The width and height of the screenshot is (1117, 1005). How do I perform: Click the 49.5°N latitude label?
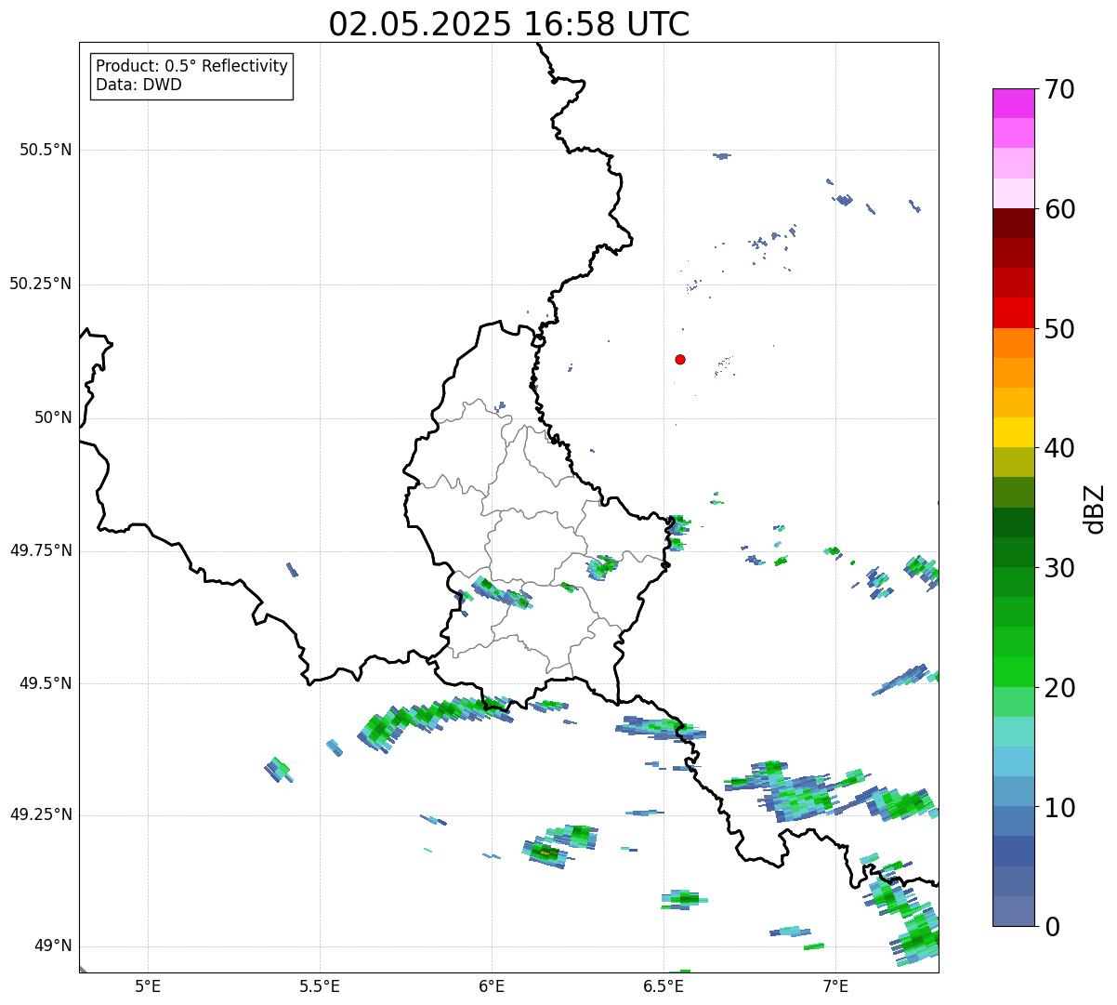(x=46, y=683)
